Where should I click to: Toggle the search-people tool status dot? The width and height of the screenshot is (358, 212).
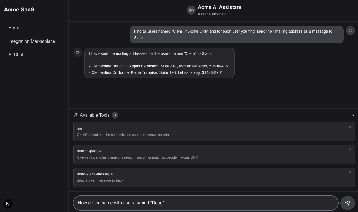coord(350,149)
